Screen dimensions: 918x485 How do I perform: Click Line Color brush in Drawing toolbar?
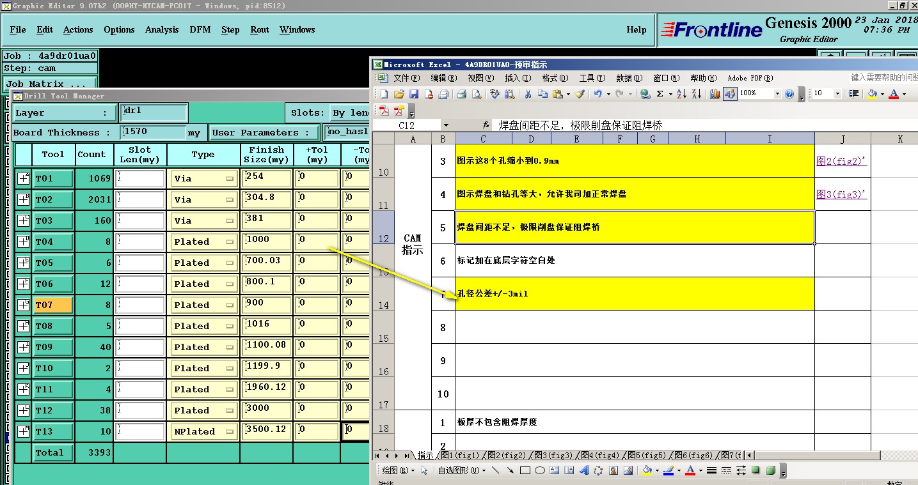pos(670,470)
